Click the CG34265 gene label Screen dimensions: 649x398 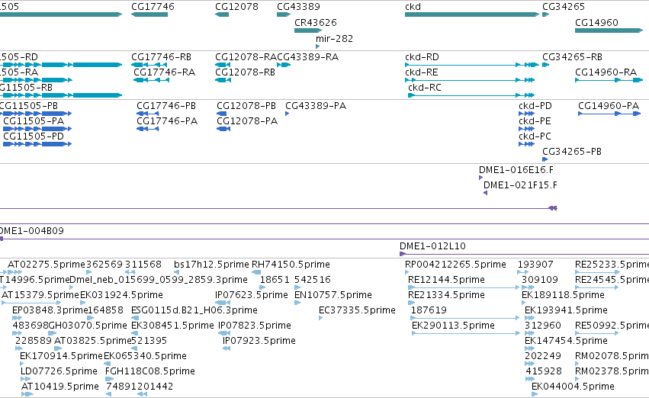(564, 7)
